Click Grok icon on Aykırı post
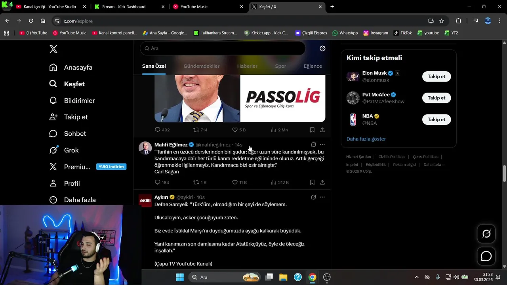 (x=313, y=197)
